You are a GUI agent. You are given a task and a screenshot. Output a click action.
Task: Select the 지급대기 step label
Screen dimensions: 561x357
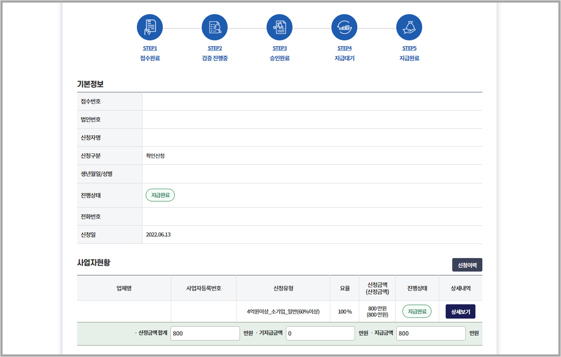tap(345, 58)
